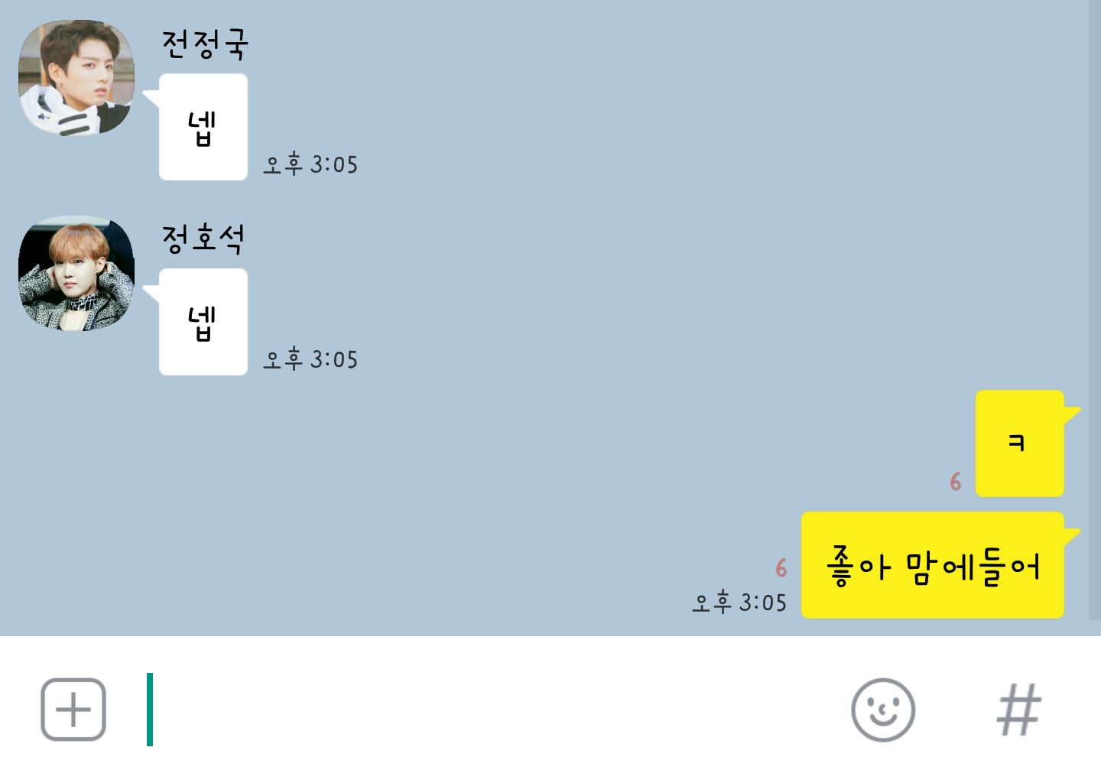Viewport: 1101px width, 783px height.
Task: Tap 전정국's white 넵 message bubble
Action: click(x=203, y=127)
